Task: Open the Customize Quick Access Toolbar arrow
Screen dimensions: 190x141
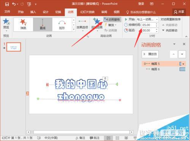Action: tap(36, 4)
